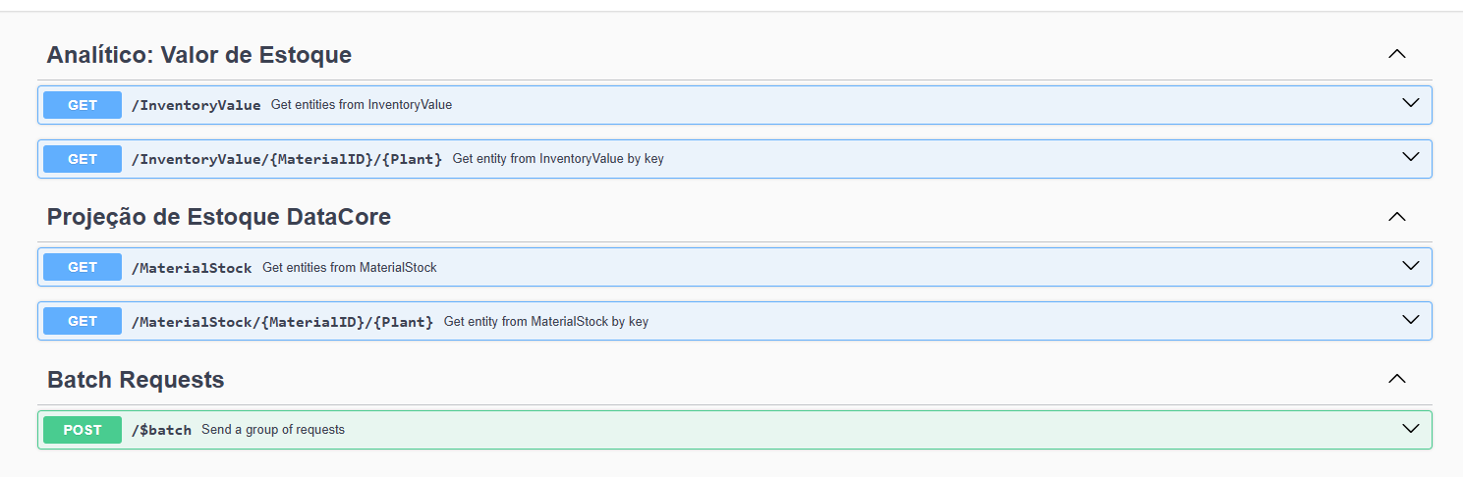Collapse the Batch Requests section chevron
The image size is (1463, 477).
coord(1396,379)
